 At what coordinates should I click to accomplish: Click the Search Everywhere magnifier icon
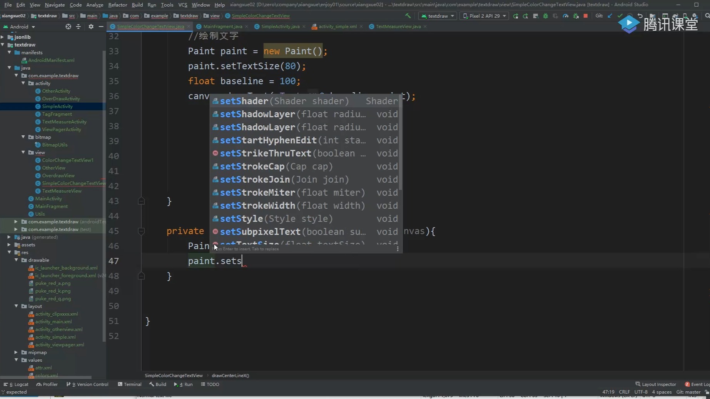[707, 16]
